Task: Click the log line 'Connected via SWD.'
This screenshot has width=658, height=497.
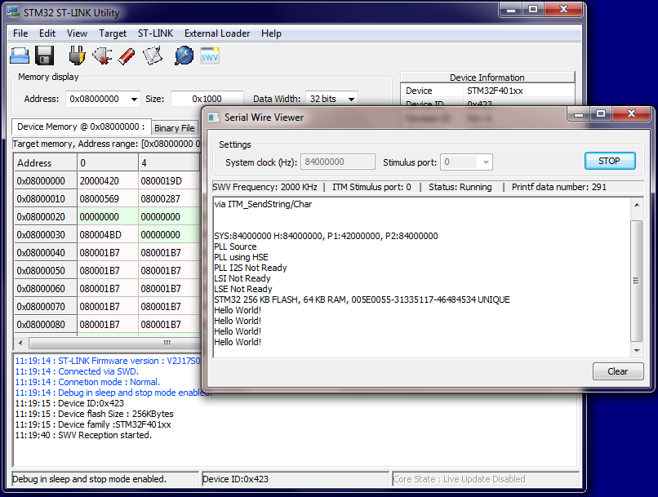Action: click(77, 371)
